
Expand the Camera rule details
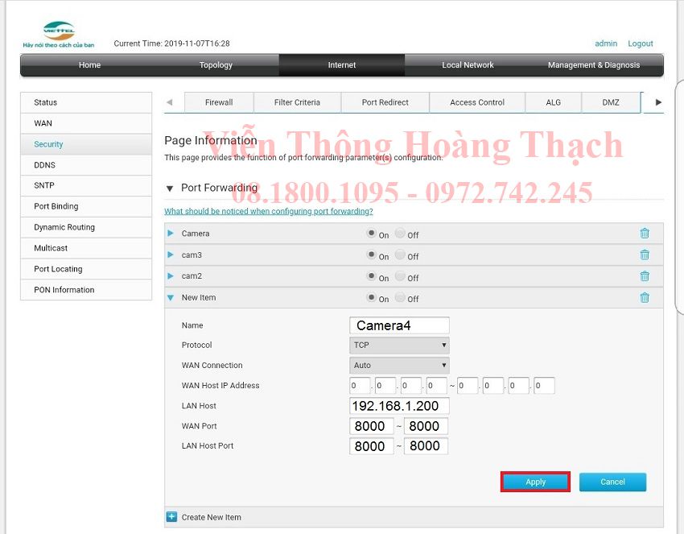[171, 233]
